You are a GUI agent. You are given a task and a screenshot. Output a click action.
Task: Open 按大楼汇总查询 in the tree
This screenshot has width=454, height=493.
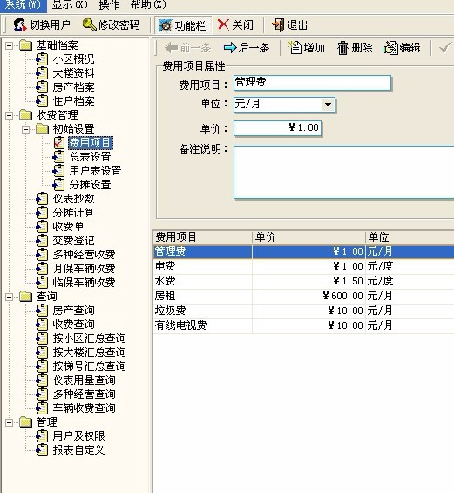tap(89, 353)
